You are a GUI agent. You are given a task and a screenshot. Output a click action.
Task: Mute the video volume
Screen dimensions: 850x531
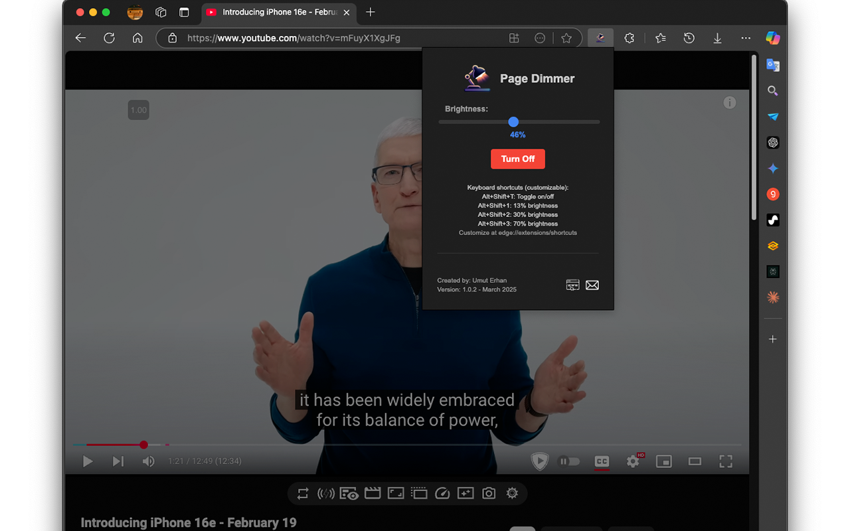[x=149, y=461]
